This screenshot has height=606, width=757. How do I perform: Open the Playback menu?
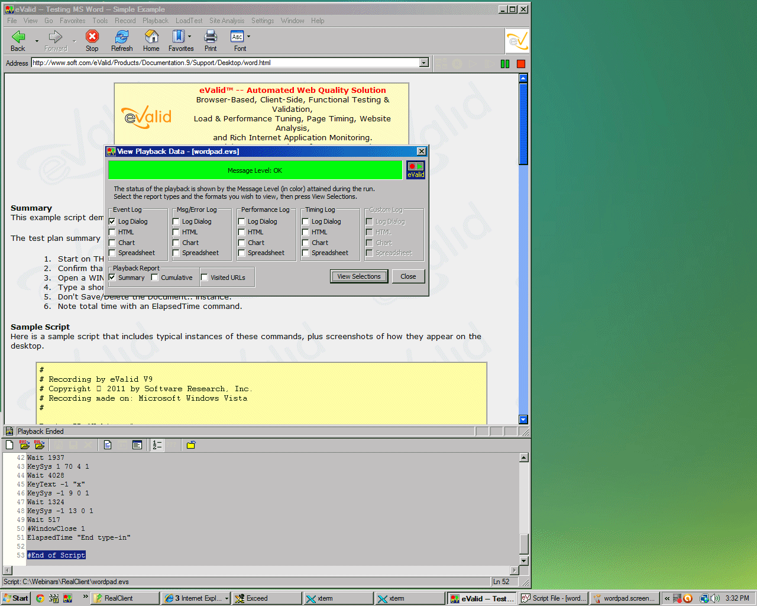click(x=156, y=21)
